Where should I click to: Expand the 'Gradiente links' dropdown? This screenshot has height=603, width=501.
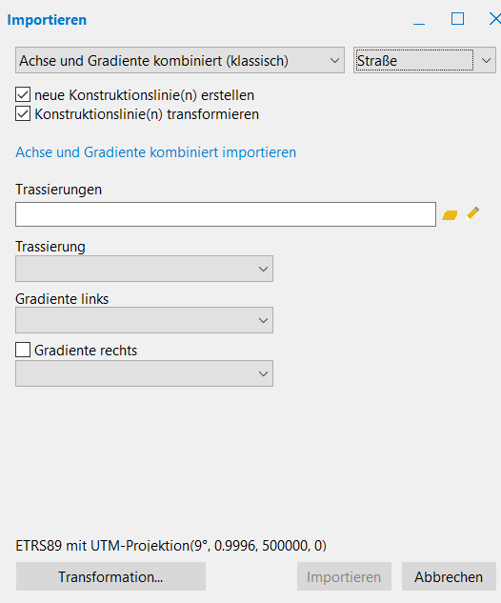click(144, 320)
